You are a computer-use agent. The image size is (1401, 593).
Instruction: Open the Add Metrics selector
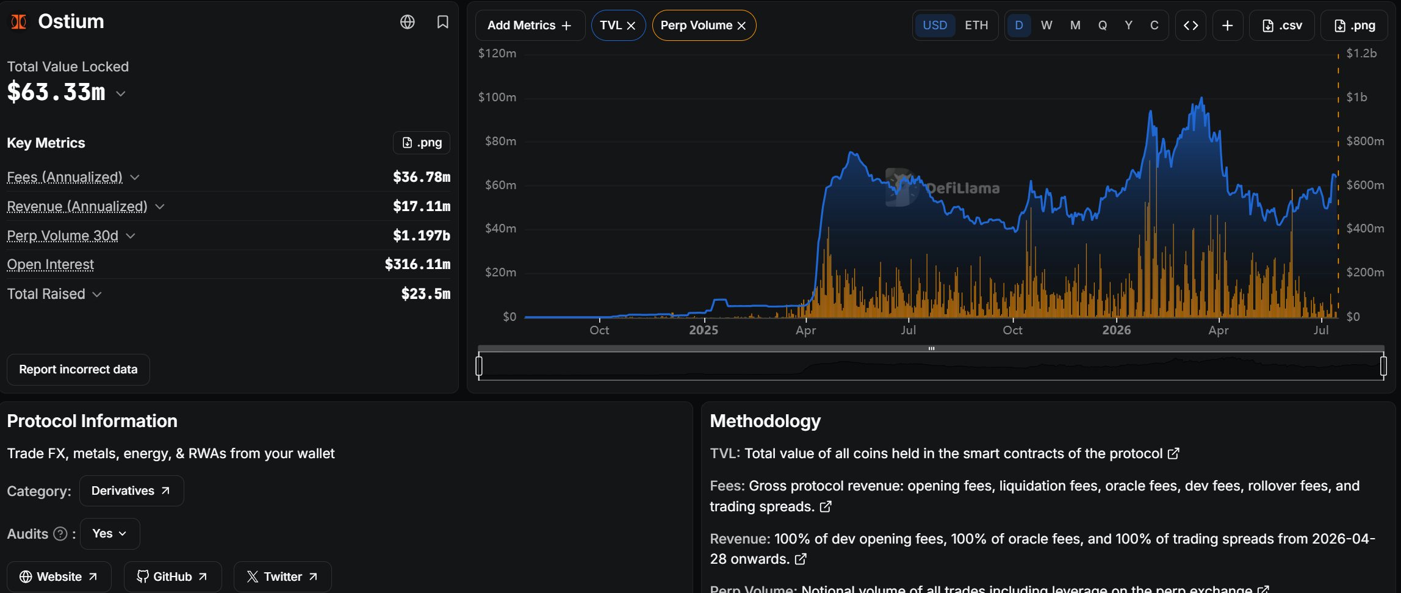530,26
